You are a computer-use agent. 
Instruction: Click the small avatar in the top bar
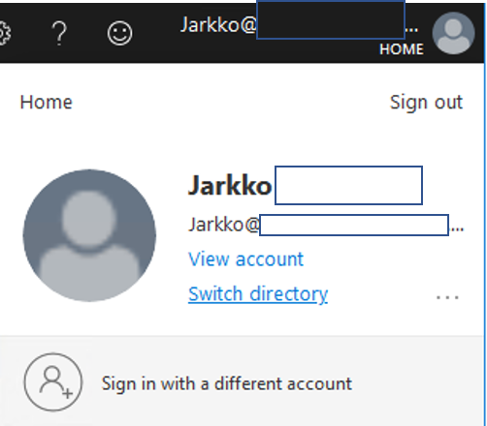(x=453, y=33)
